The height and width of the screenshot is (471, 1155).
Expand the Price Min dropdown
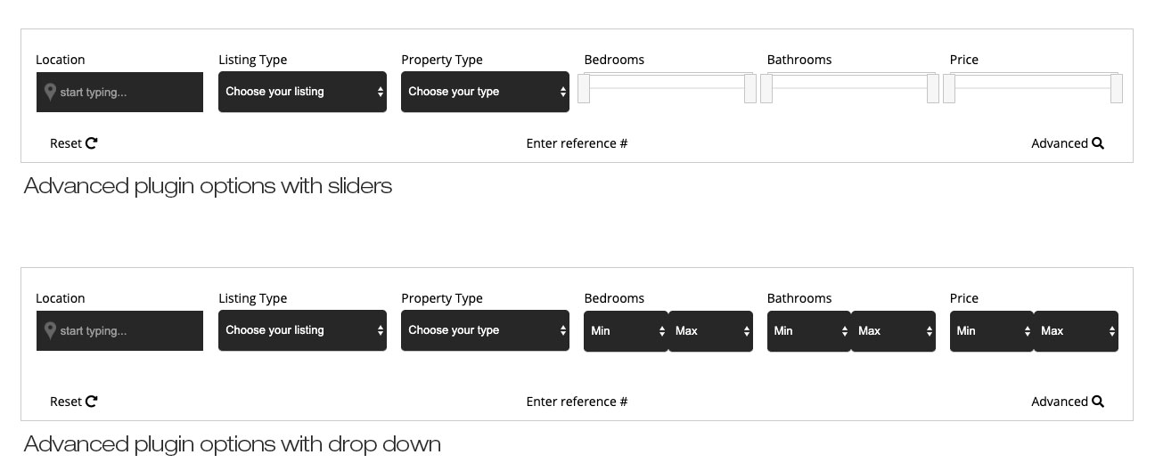click(991, 331)
